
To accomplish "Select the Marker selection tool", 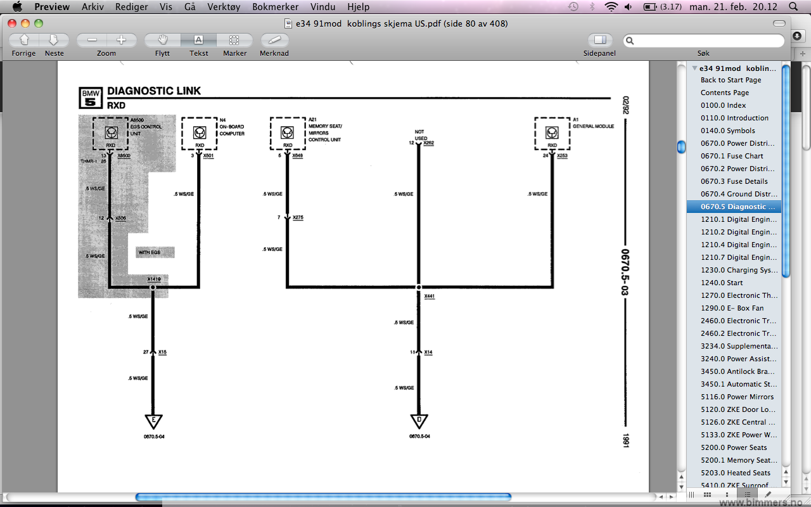I will [234, 40].
